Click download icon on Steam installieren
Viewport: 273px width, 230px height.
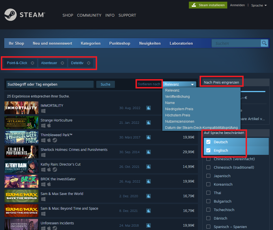(194, 5)
